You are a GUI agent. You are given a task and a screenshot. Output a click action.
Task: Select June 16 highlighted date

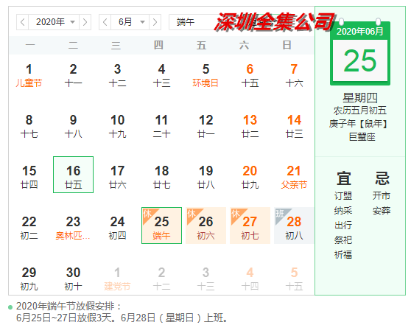(73, 175)
